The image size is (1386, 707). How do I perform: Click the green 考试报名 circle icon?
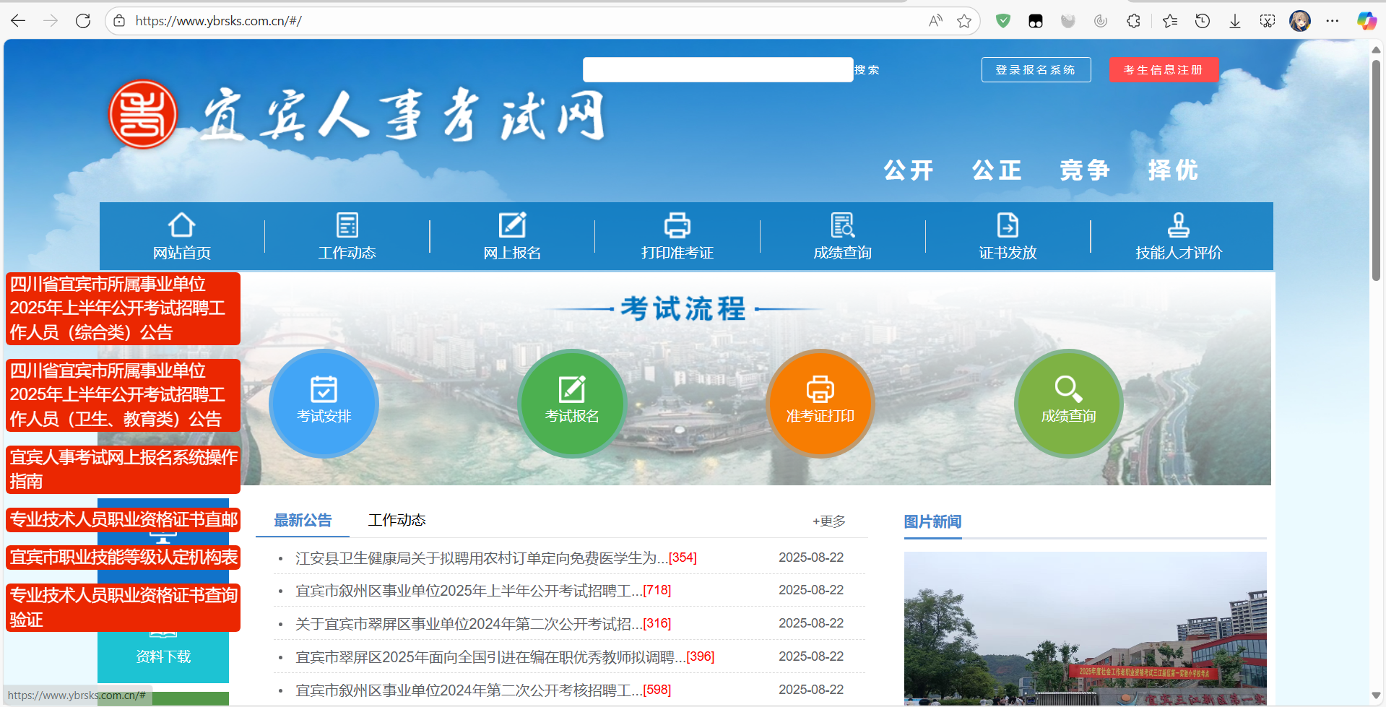point(571,403)
